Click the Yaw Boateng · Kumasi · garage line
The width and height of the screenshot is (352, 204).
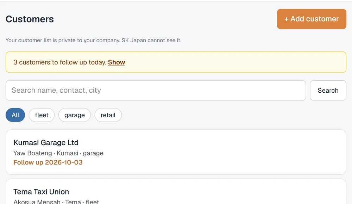[58, 153]
